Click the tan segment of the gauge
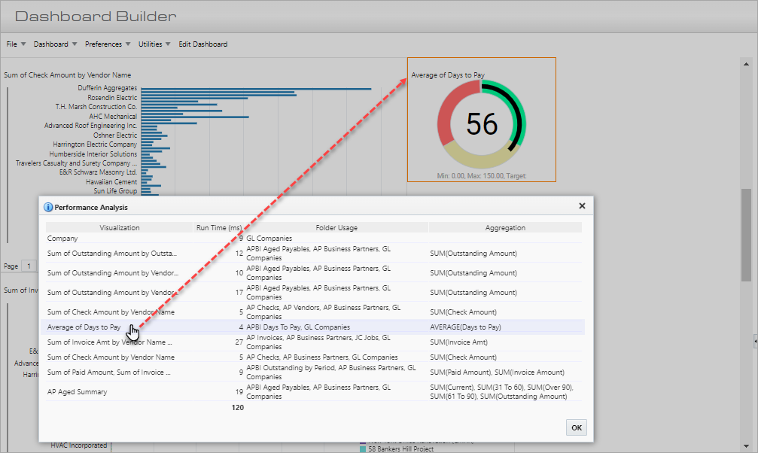Viewport: 758px width, 453px height. coord(479,162)
